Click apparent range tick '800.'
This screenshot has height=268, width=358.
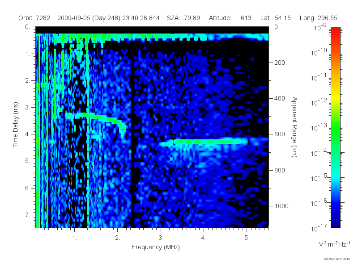coord(281,170)
